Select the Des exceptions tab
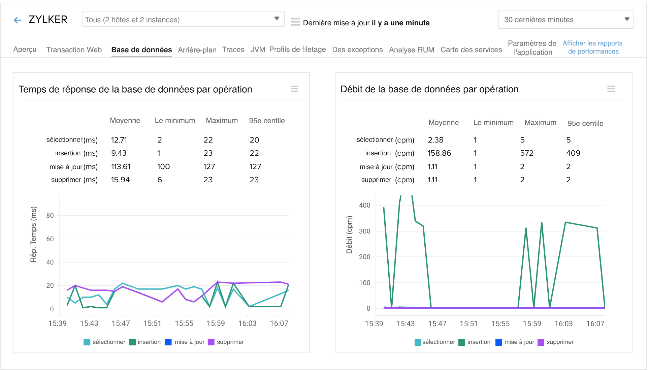 click(x=358, y=50)
